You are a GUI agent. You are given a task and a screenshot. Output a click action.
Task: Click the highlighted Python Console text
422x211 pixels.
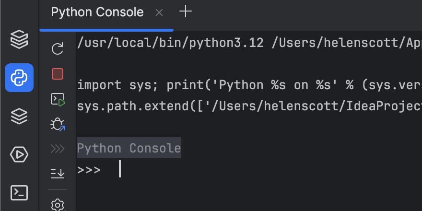[x=129, y=148]
